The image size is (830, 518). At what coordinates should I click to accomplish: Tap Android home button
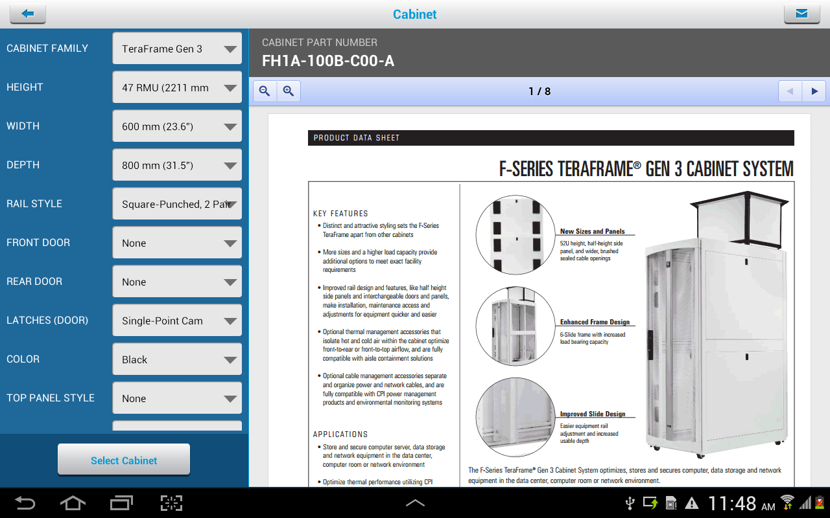point(73,503)
